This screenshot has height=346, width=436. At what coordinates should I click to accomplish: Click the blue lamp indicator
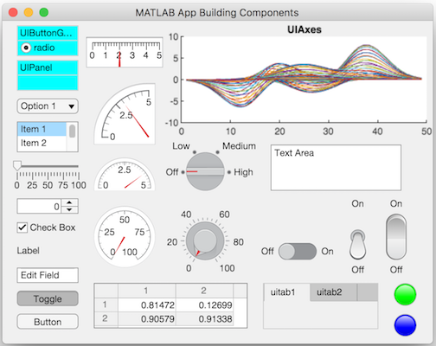click(x=405, y=325)
